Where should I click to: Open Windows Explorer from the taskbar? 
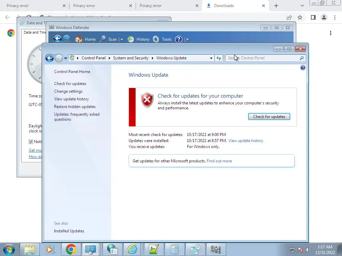point(30,249)
